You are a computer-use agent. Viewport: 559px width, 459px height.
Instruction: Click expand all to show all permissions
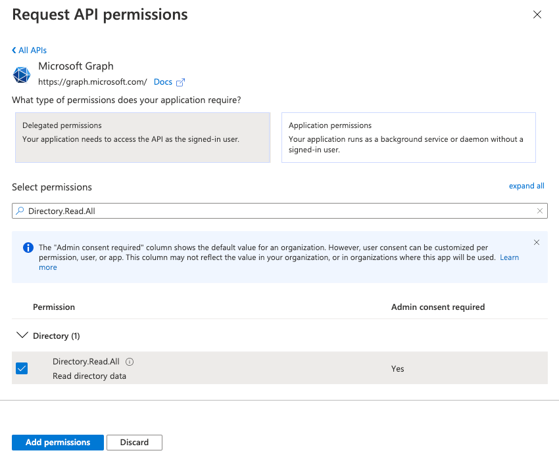click(x=526, y=186)
